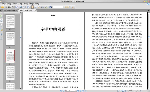150x92 pixels.
Task: Switch to facing pages layout
Action: 123,91
